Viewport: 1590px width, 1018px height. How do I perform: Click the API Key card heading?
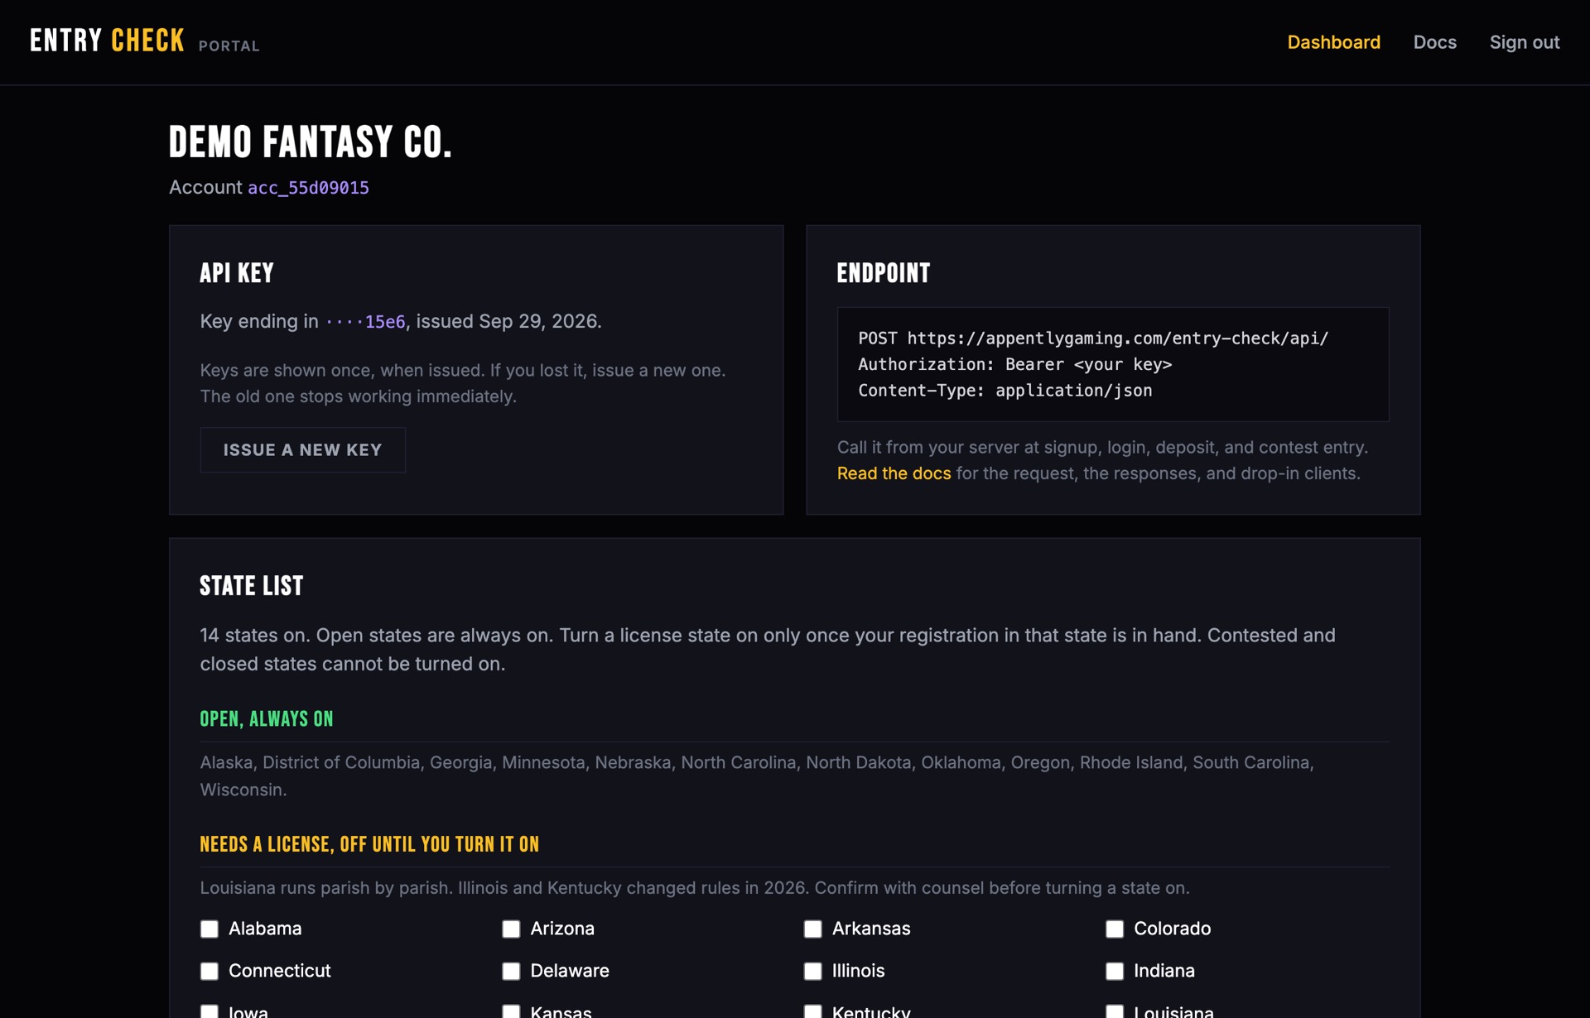tap(237, 273)
